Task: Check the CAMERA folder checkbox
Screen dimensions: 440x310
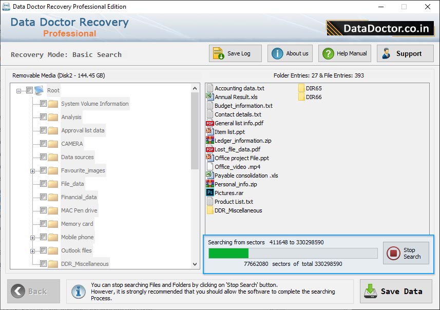Action: [43, 144]
